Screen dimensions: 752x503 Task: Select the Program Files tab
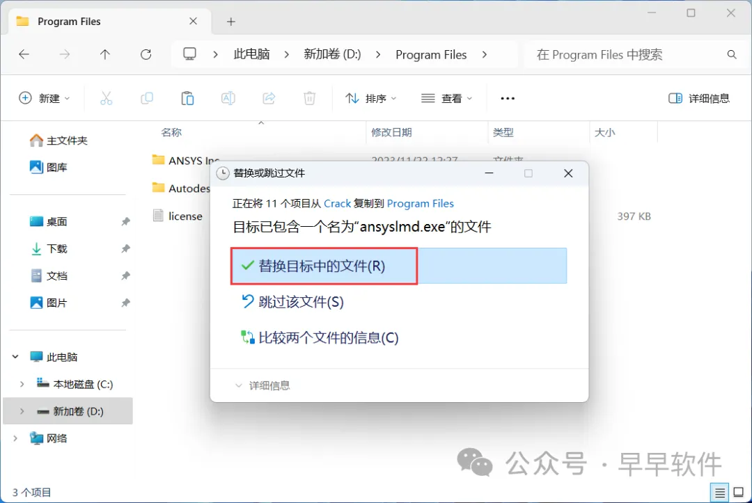(x=110, y=21)
